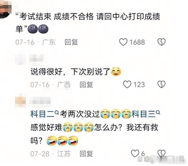Image resolution: width=188 pixels, height=166 pixels.
Task: Select the comment text 考试结束 成绩不合格
Action: (x=56, y=16)
